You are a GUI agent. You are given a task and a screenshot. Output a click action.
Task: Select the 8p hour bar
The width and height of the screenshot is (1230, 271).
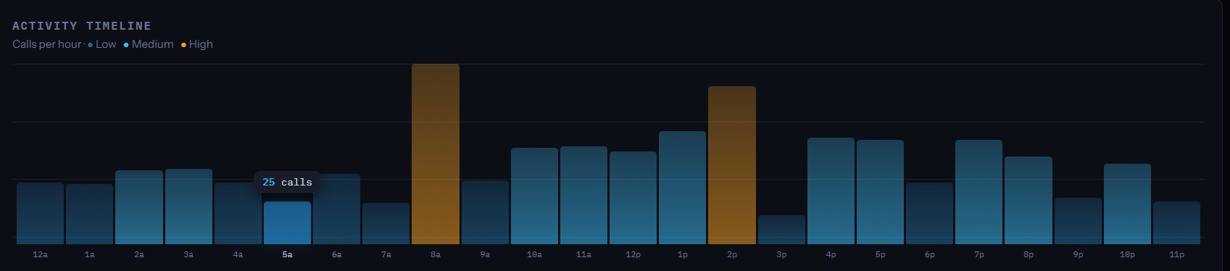click(x=1029, y=200)
